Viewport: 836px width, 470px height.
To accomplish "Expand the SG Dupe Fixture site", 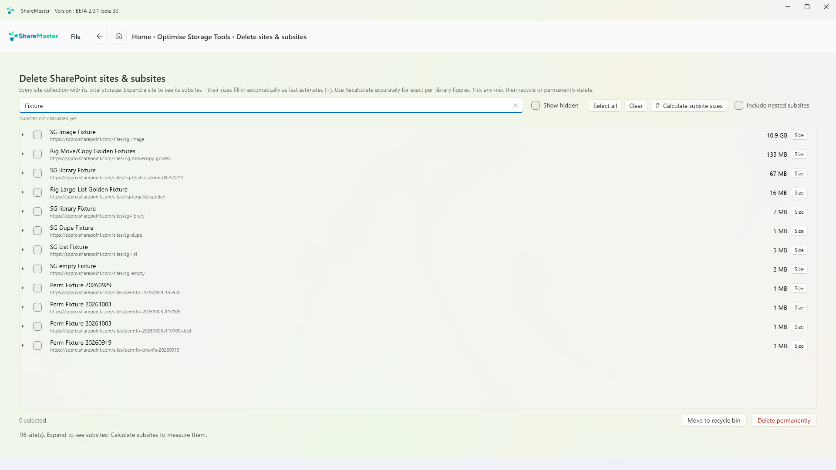I will 23,231.
